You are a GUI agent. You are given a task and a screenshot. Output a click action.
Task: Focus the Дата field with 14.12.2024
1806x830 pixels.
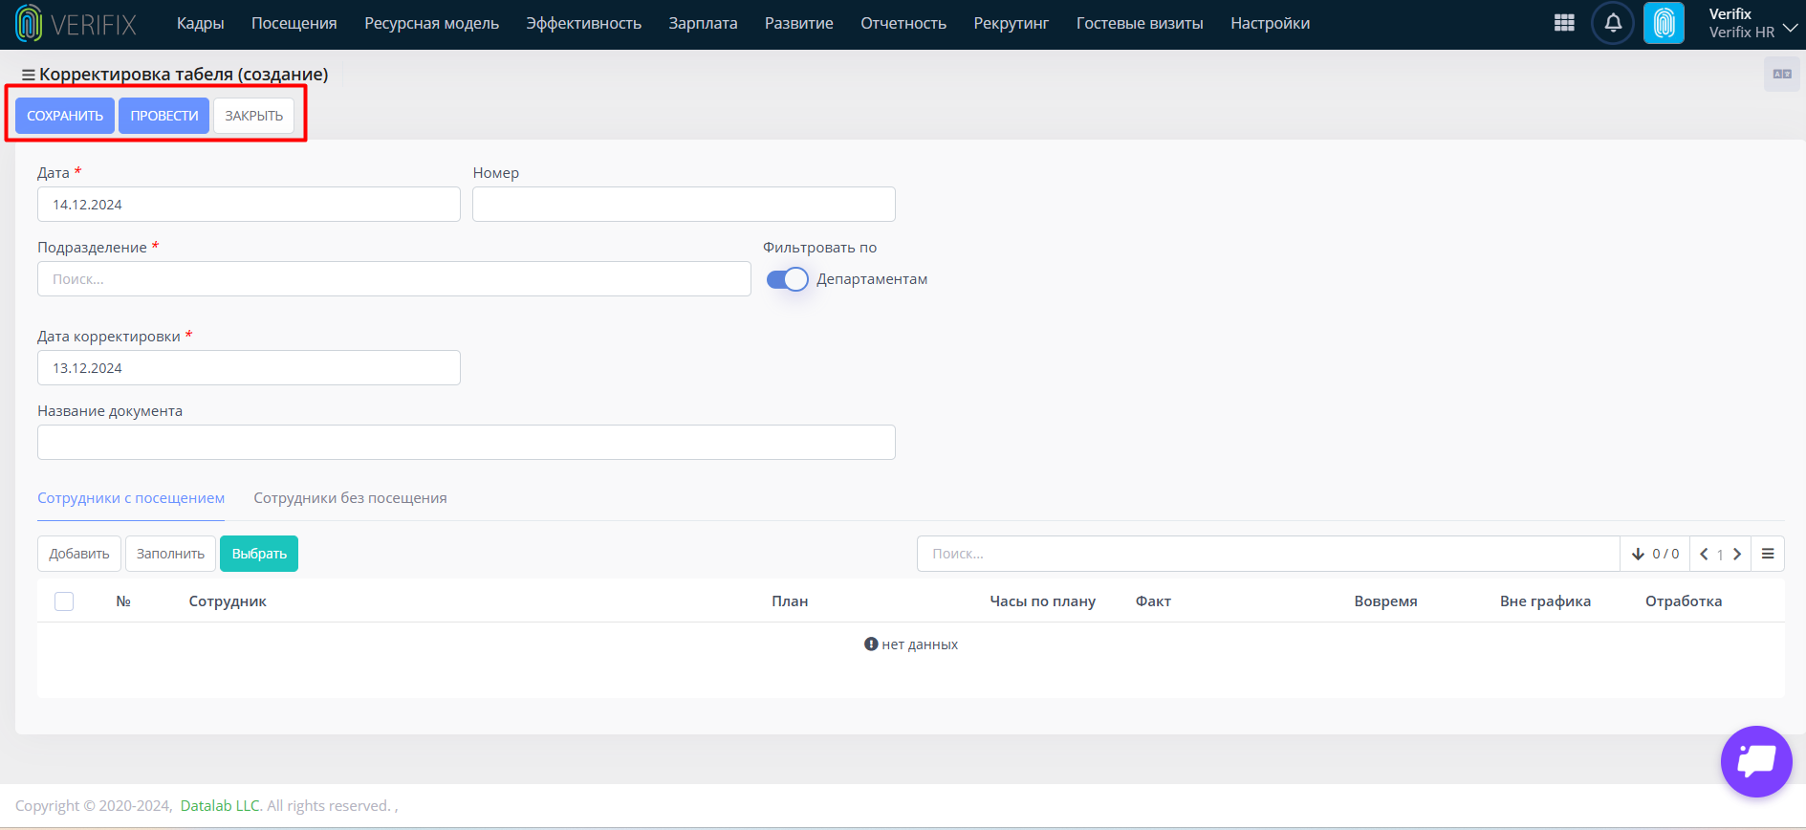click(x=249, y=205)
